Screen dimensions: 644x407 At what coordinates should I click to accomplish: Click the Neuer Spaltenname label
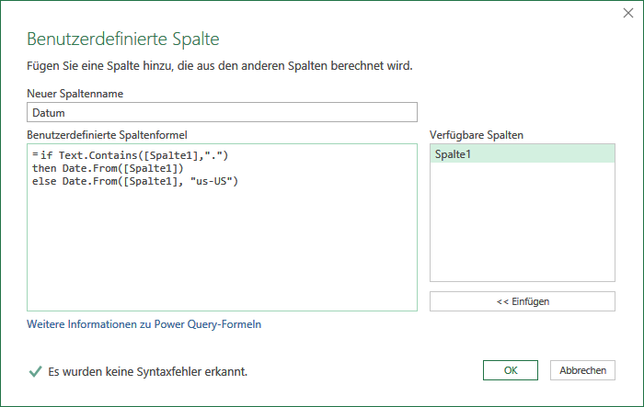point(75,94)
